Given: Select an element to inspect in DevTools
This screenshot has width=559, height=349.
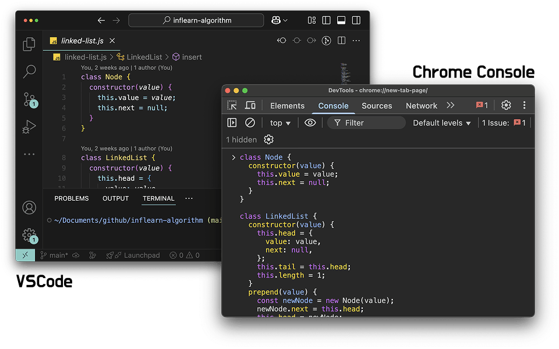Looking at the screenshot, I should (x=232, y=105).
